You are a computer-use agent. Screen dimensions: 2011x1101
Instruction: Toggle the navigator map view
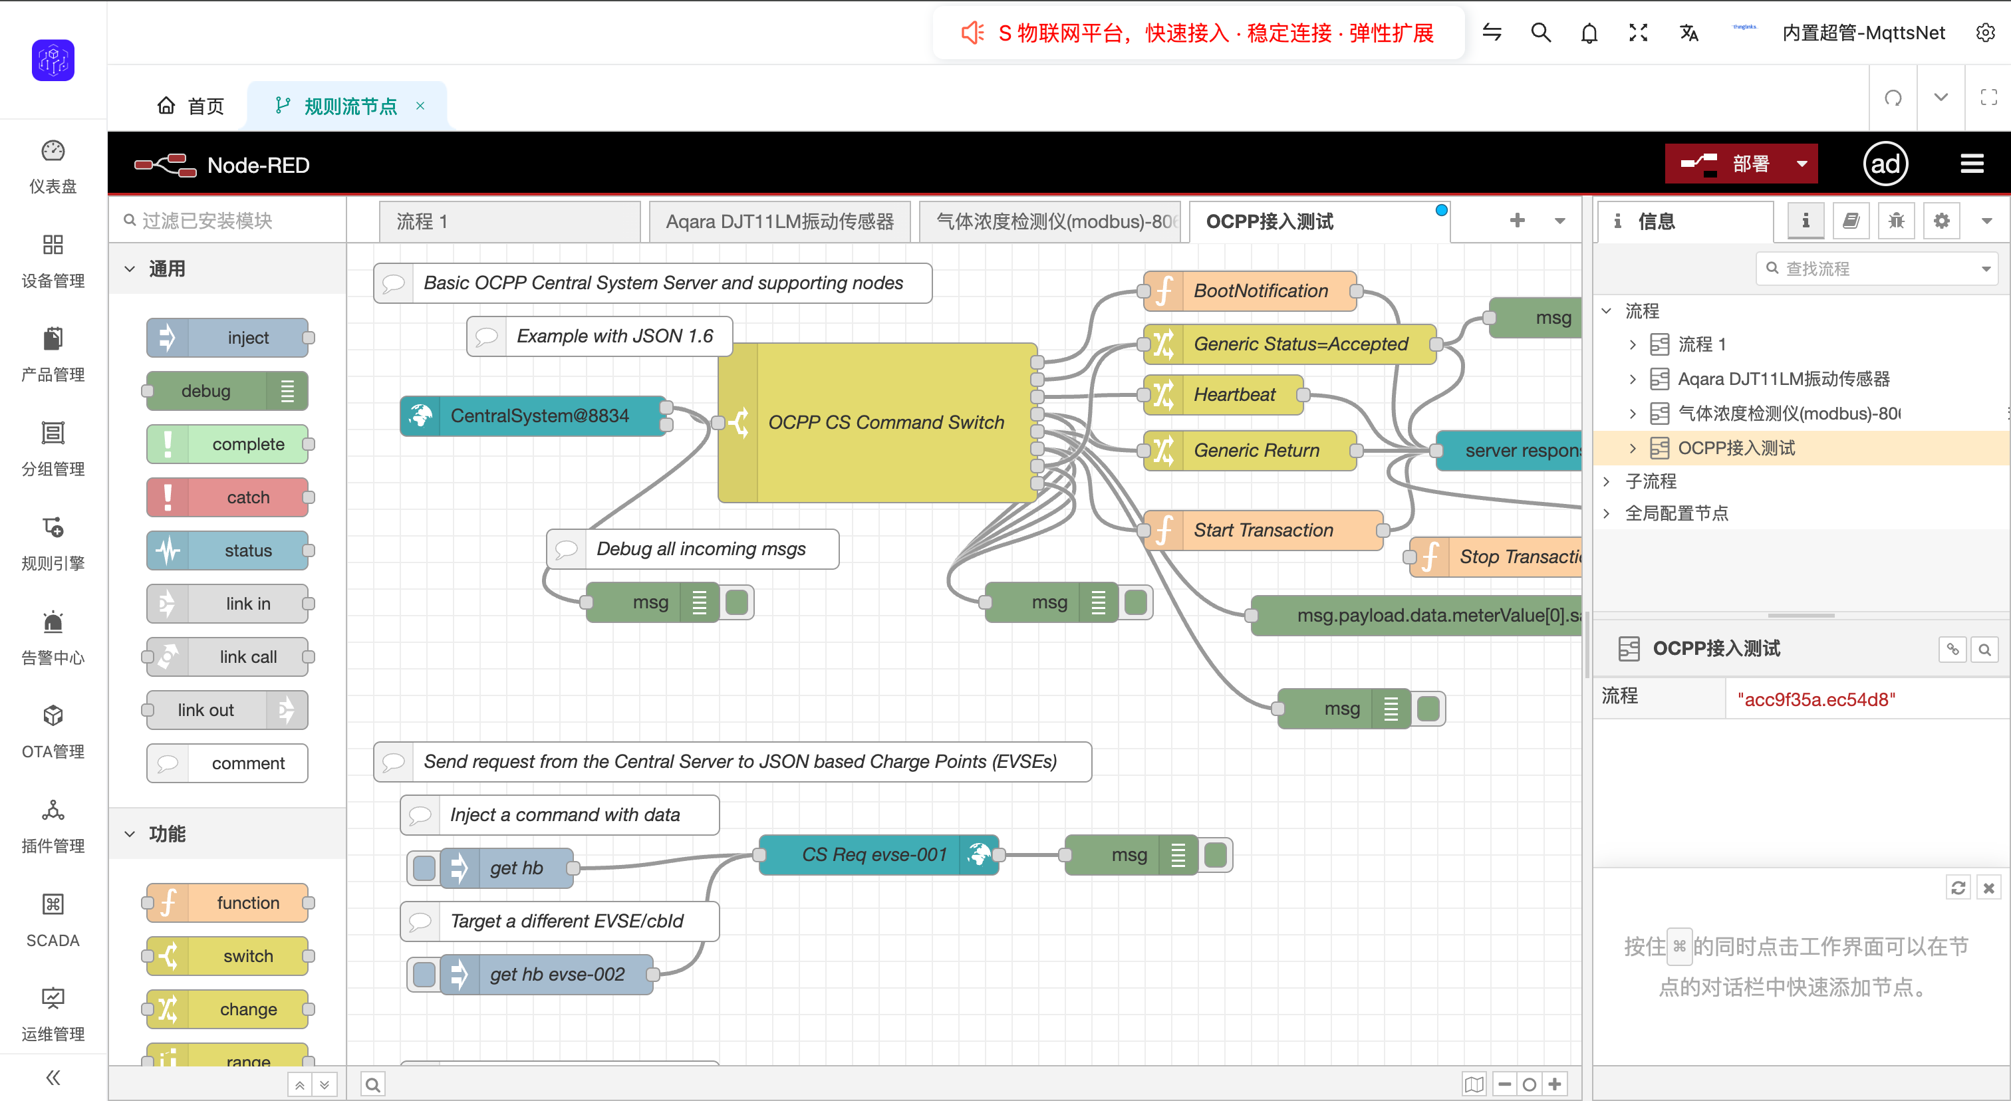[x=1474, y=1084]
